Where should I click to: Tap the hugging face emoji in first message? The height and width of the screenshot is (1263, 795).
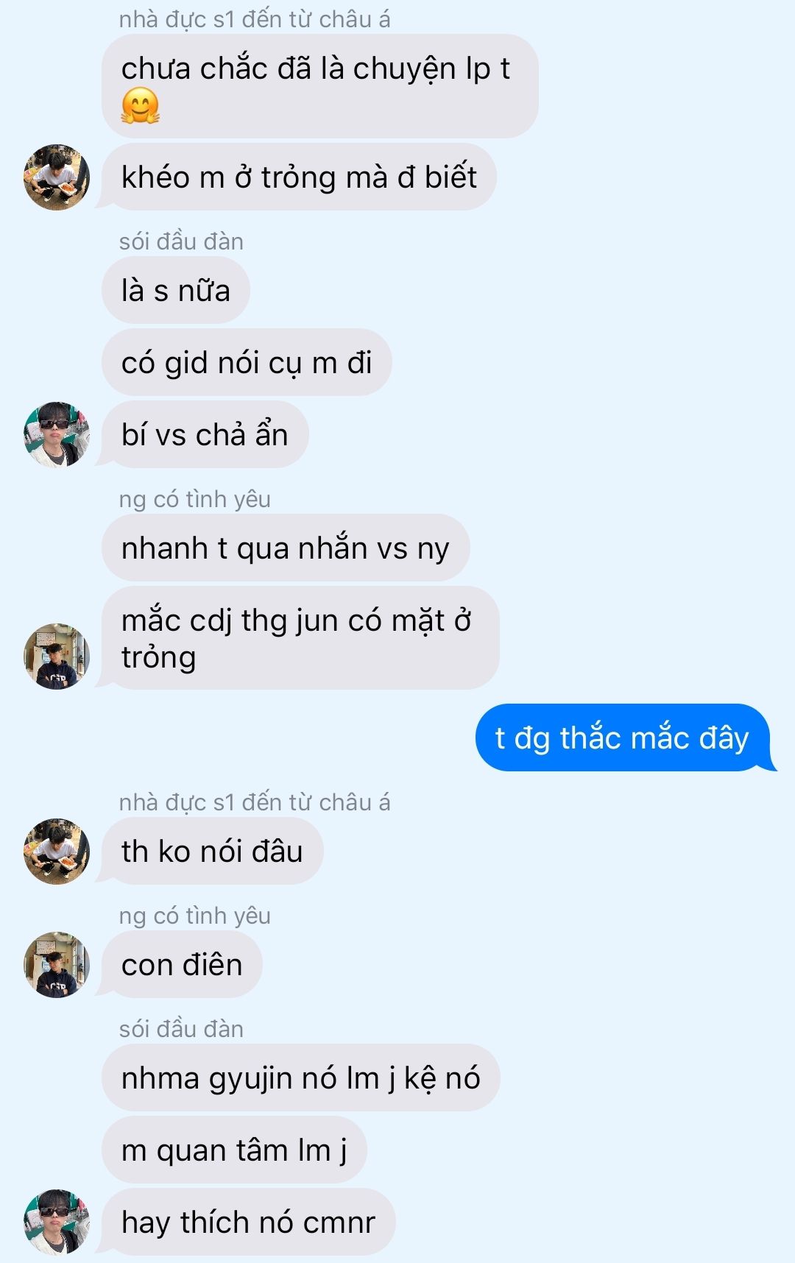click(141, 105)
